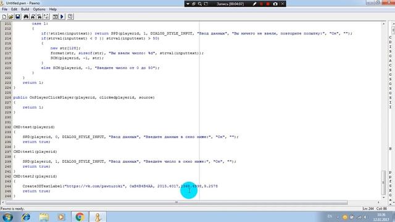Screen dimensions: 395x222
Task: Click the 'Ln: 244' status bar entry
Action: click(368, 208)
